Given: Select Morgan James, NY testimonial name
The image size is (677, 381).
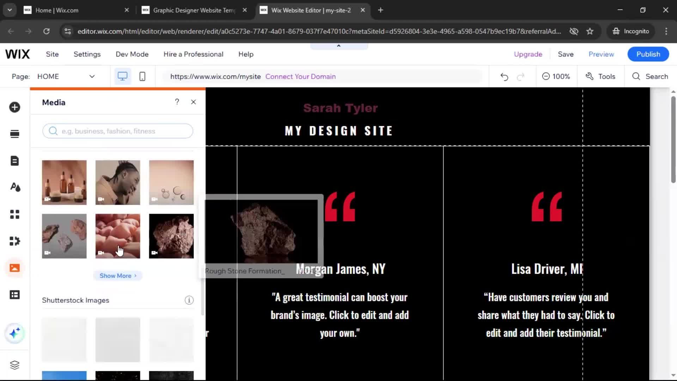Looking at the screenshot, I should 341,269.
